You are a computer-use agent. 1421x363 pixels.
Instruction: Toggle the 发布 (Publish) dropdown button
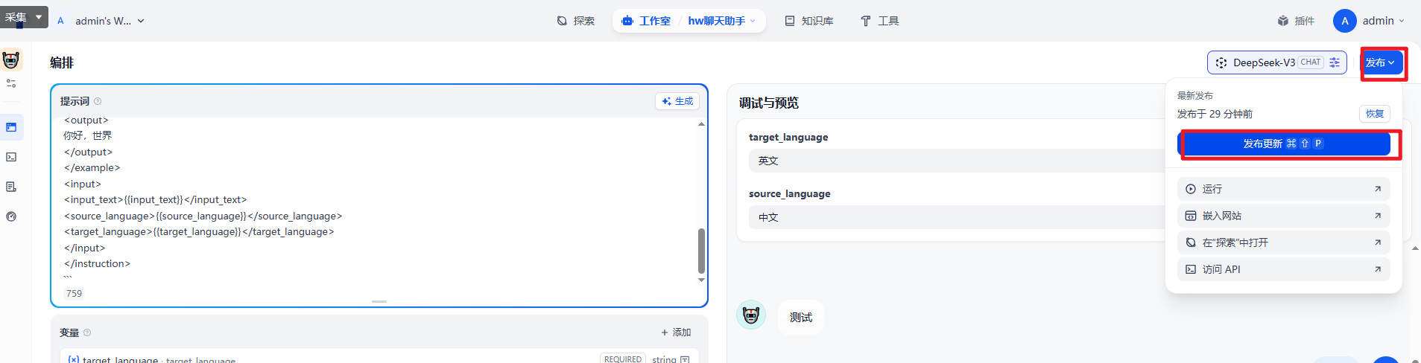(1381, 62)
